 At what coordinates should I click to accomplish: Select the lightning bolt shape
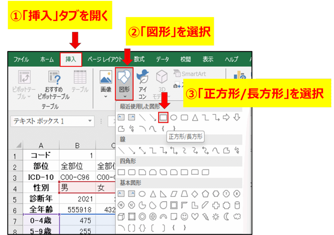point(205,216)
